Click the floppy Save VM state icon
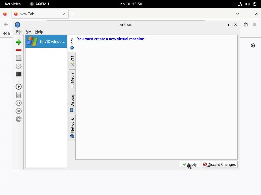The height and width of the screenshot is (195, 261). [x=18, y=95]
